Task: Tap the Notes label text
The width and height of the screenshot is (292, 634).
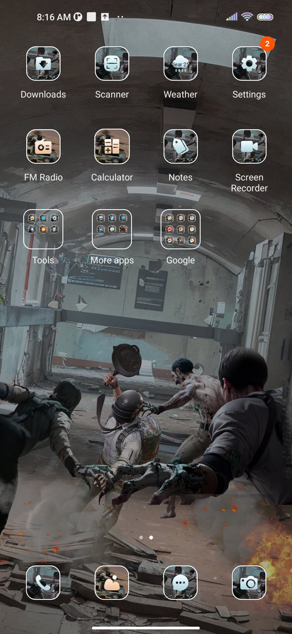Action: pyautogui.click(x=180, y=177)
